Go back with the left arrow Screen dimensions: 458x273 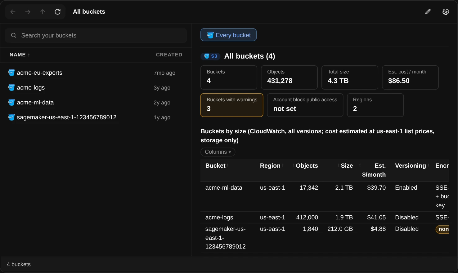13,12
